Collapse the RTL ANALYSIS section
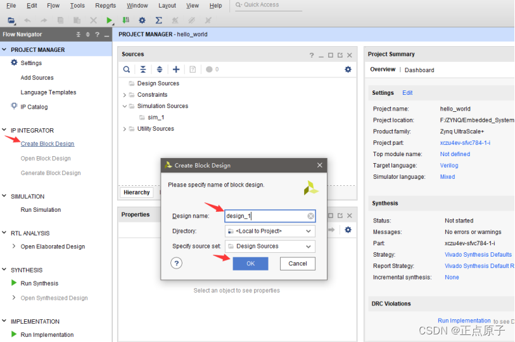Image resolution: width=515 pixels, height=342 pixels. pos(4,233)
